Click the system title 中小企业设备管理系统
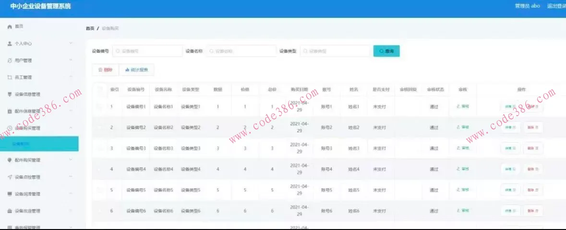The height and width of the screenshot is (230, 566). pyautogui.click(x=41, y=6)
